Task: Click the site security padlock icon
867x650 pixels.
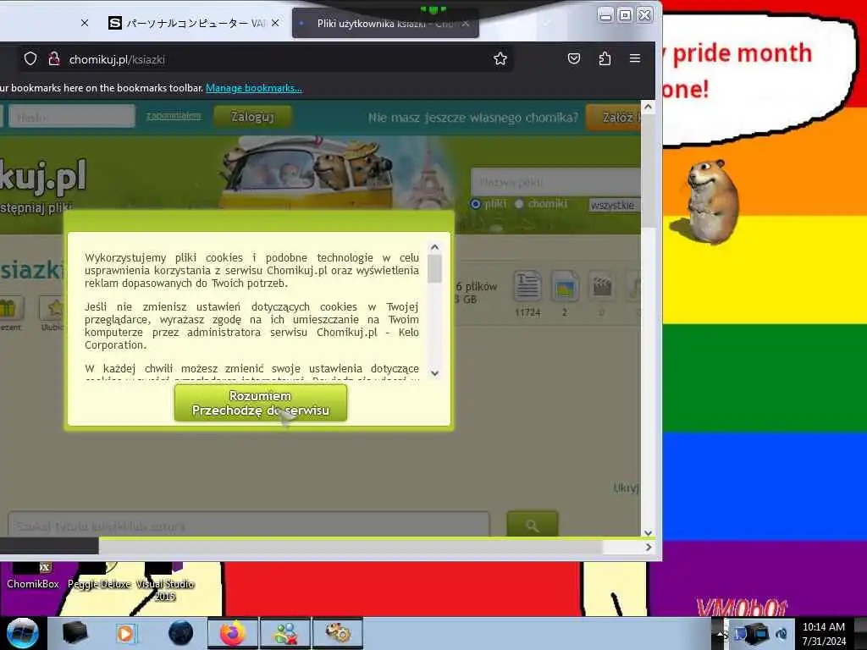Action: coord(53,58)
